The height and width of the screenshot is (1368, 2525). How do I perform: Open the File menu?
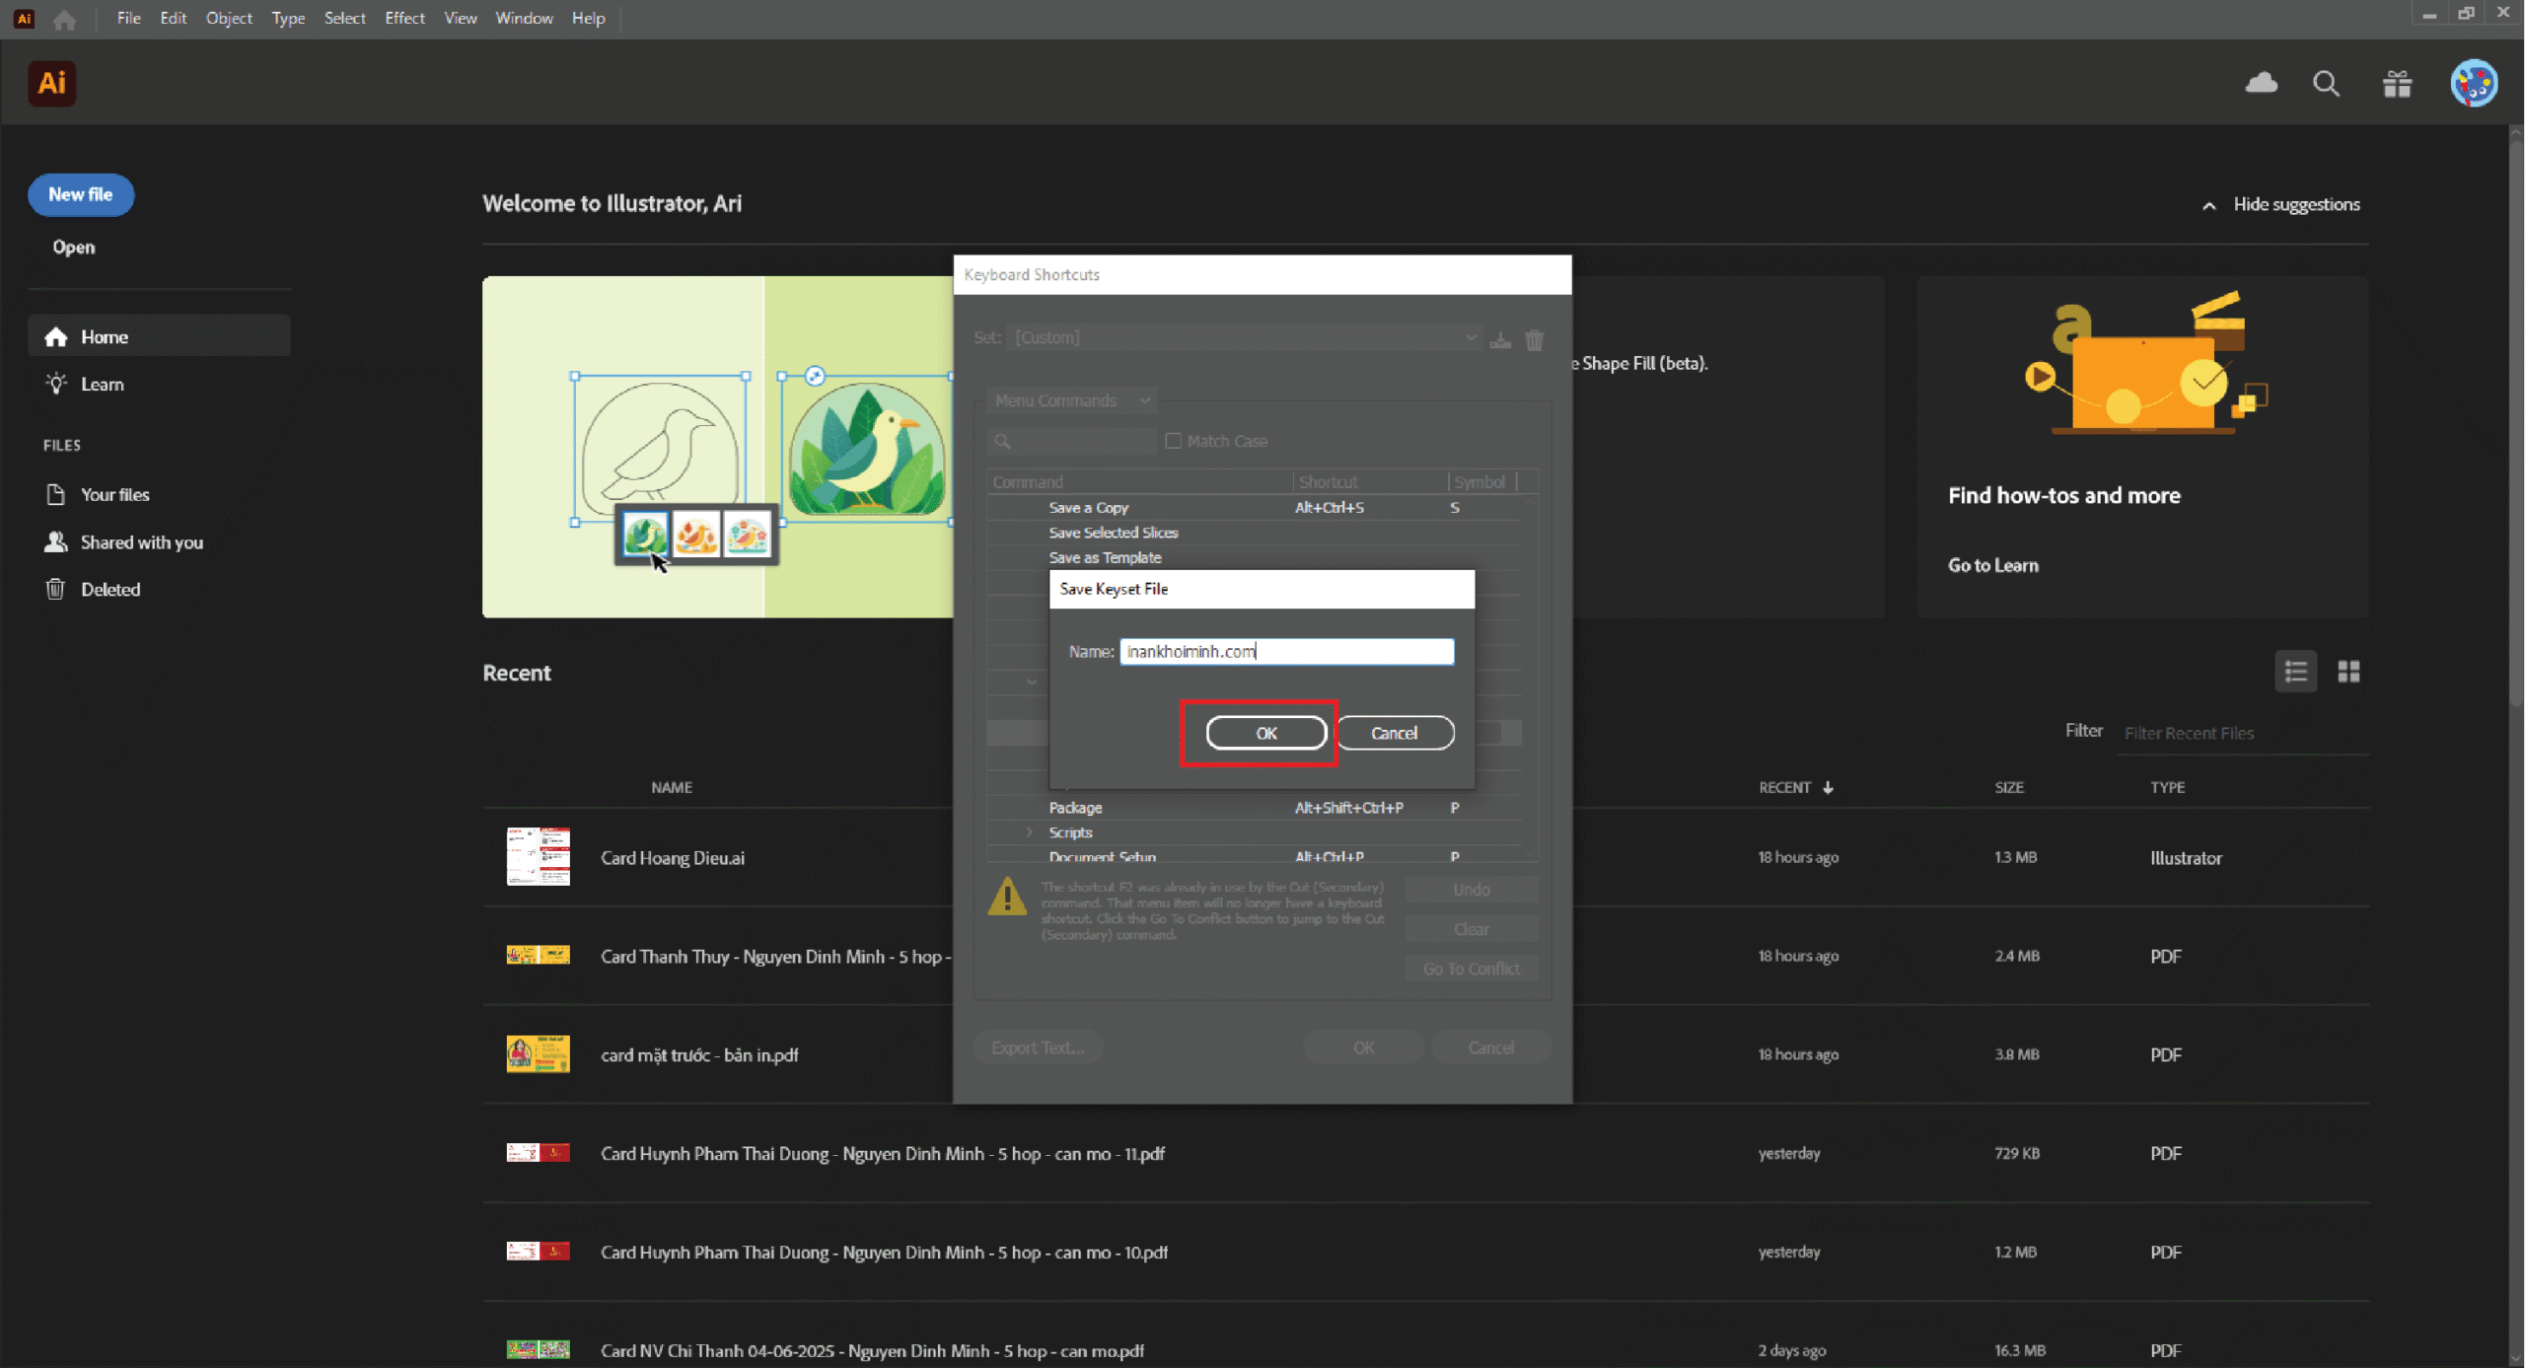tap(128, 18)
